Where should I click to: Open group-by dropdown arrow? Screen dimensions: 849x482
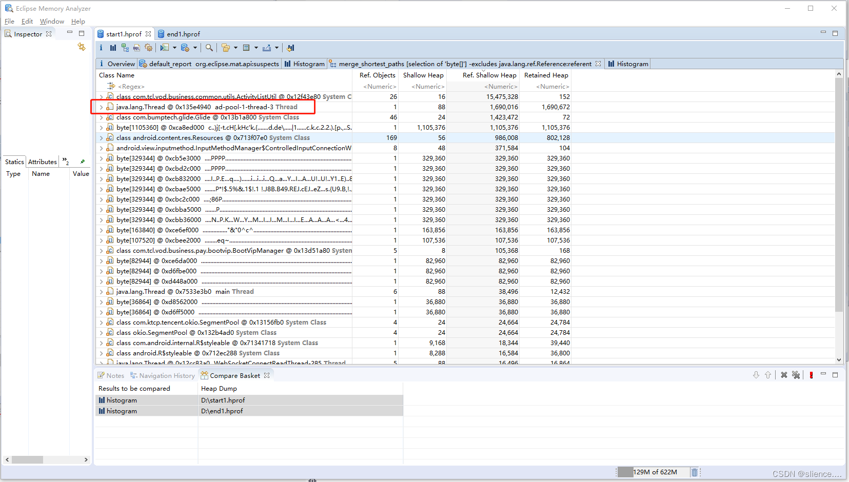[235, 48]
